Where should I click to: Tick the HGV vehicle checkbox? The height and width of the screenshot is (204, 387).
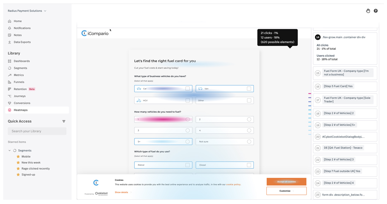[188, 100]
